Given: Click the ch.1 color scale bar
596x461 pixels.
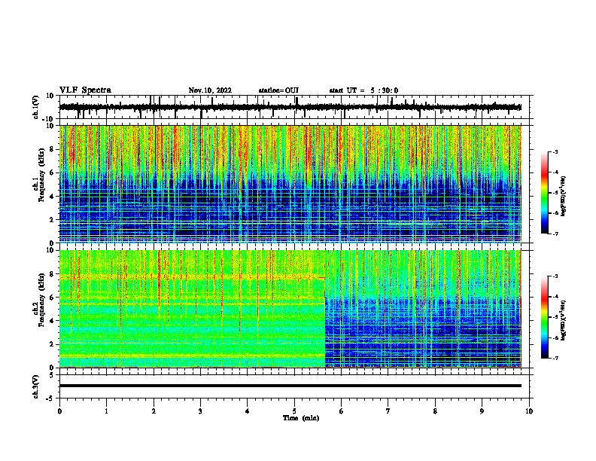Looking at the screenshot, I should click(545, 193).
